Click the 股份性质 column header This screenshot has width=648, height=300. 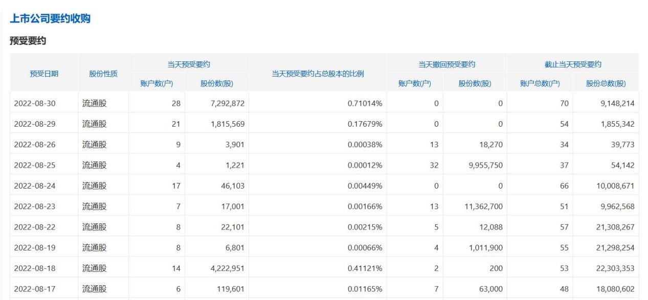tap(103, 74)
